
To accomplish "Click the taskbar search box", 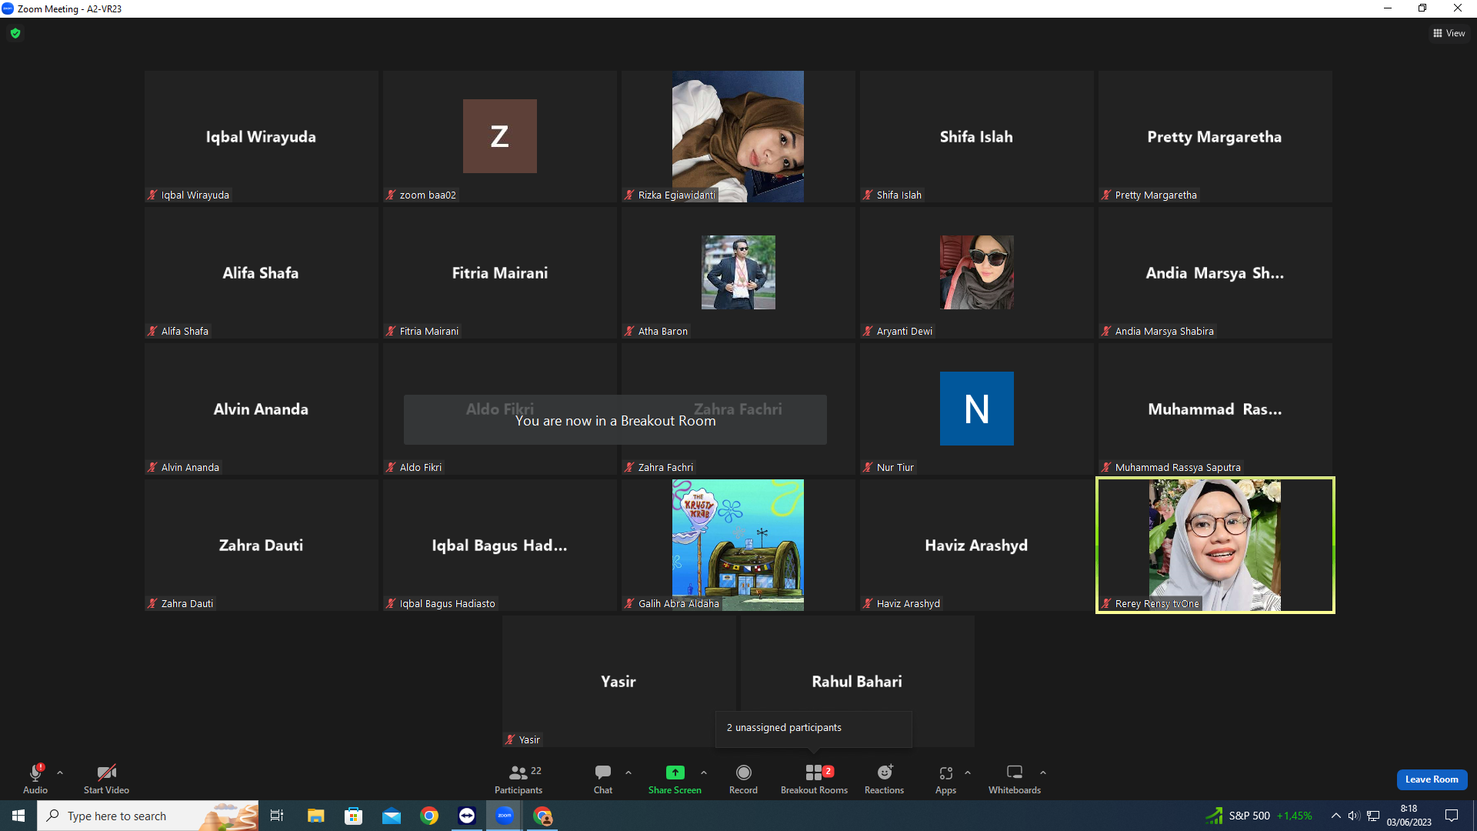I will coord(148,816).
